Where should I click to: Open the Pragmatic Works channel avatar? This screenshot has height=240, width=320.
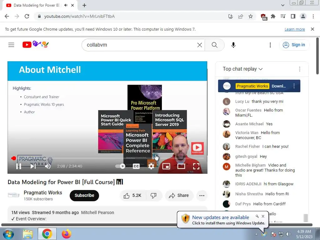[x=14, y=195]
